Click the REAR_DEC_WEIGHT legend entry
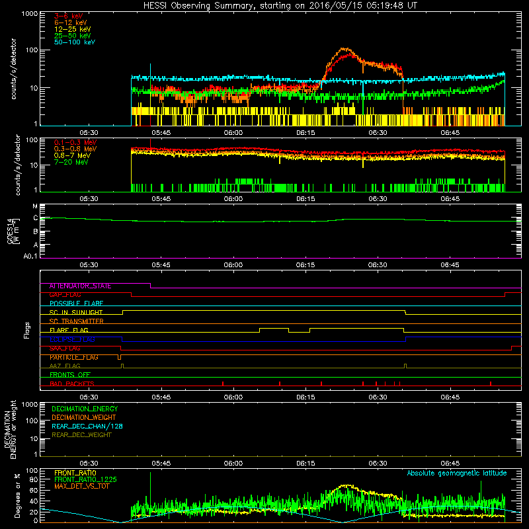This screenshot has height=529, width=529. (81, 435)
